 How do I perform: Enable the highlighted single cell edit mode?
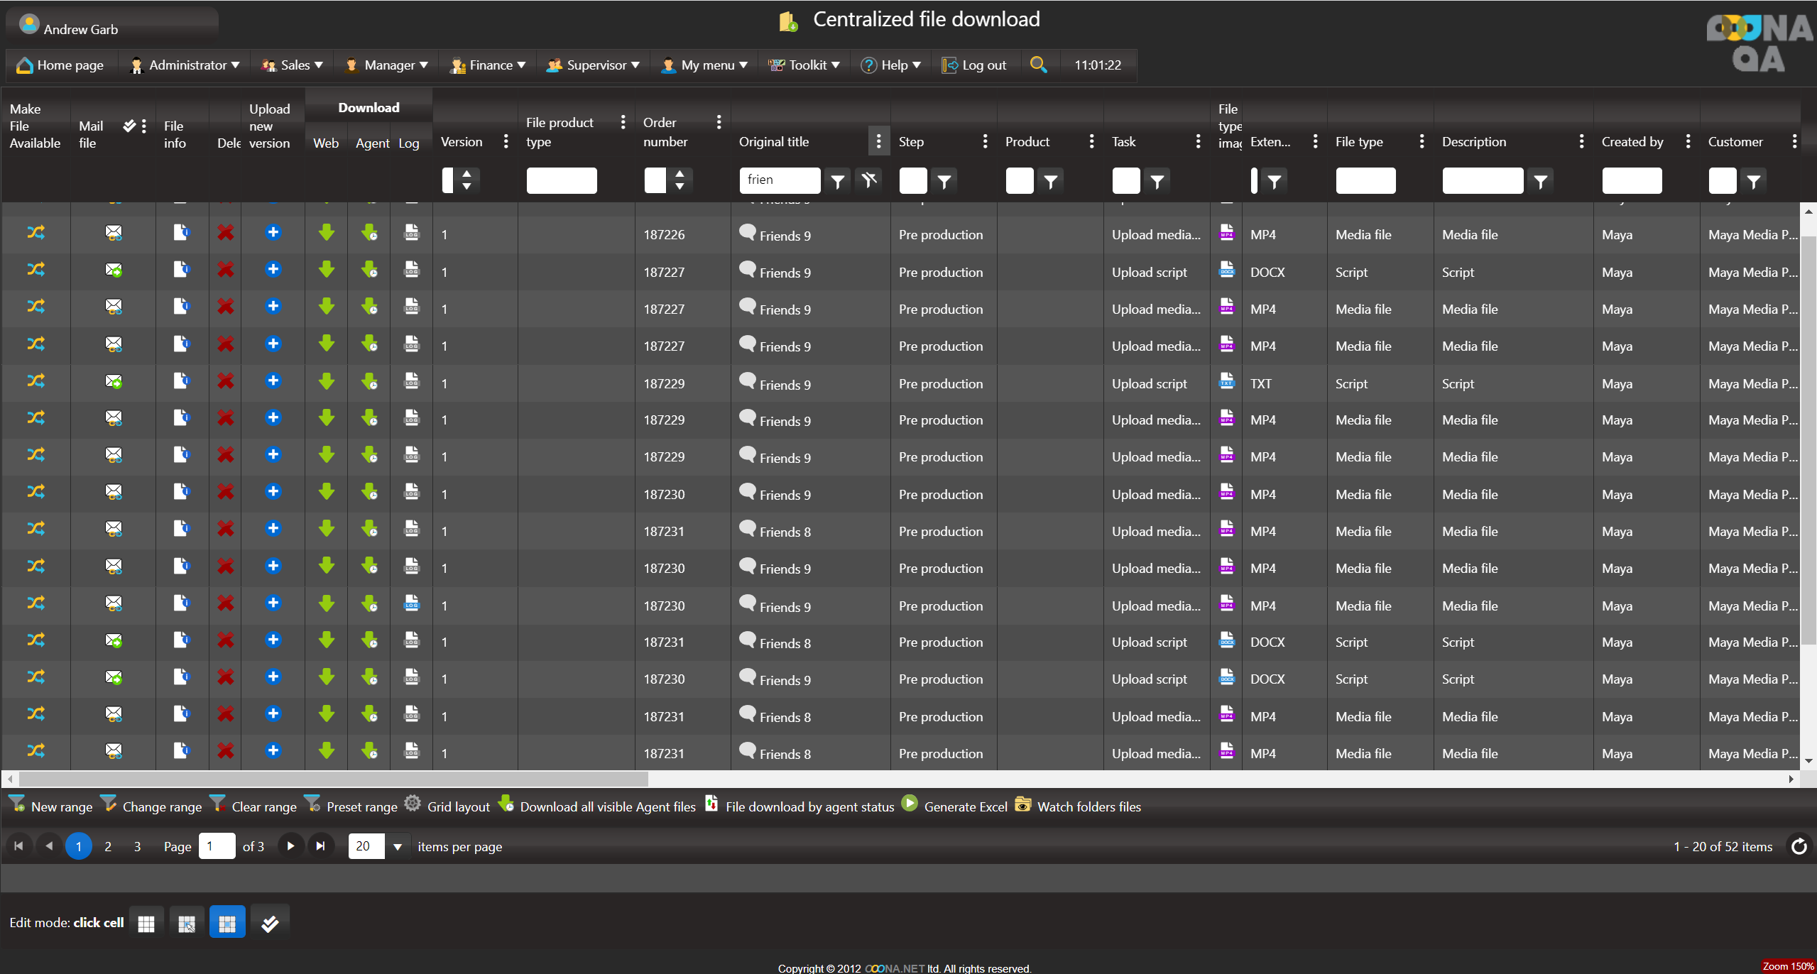pos(227,923)
